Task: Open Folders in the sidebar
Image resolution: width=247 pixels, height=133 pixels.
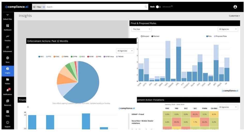Action: pyautogui.click(x=7, y=81)
